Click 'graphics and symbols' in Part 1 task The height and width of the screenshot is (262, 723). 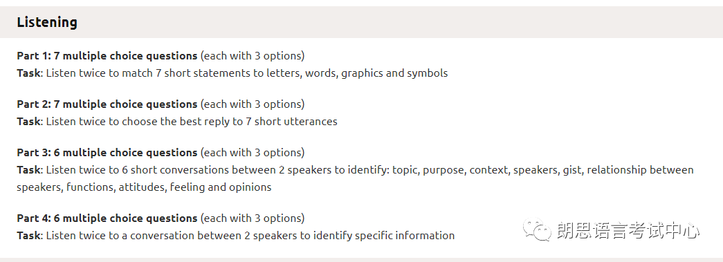(x=394, y=73)
